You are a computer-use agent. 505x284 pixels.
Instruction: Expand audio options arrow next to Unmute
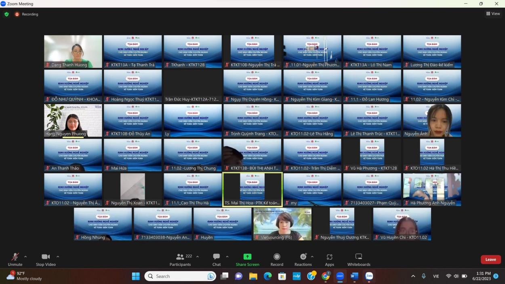click(x=25, y=257)
